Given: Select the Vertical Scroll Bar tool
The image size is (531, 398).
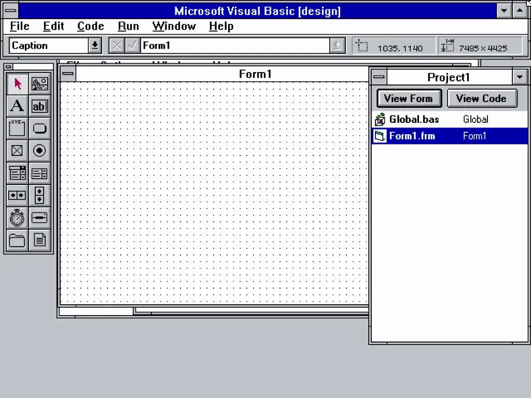Looking at the screenshot, I should (x=39, y=195).
